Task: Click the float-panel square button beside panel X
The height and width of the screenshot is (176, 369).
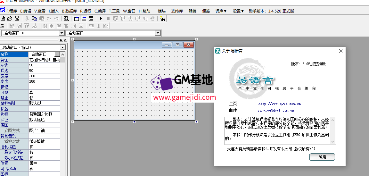Action: coord(61,40)
